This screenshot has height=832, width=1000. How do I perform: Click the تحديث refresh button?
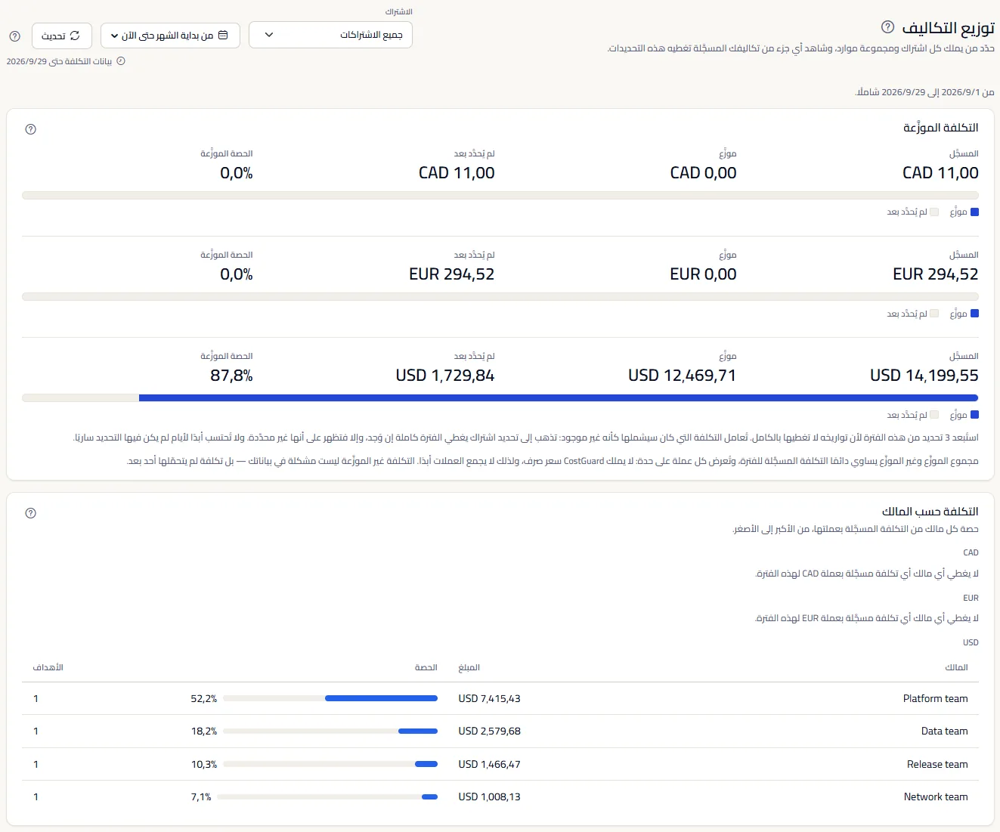coord(62,36)
